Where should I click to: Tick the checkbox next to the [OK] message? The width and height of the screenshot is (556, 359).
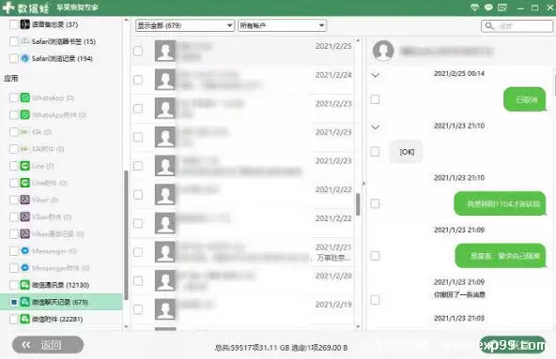point(375,152)
